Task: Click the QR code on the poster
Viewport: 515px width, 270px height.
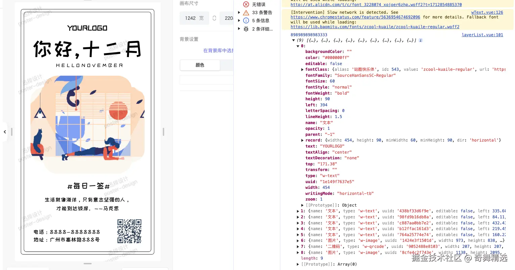Action: point(130,231)
